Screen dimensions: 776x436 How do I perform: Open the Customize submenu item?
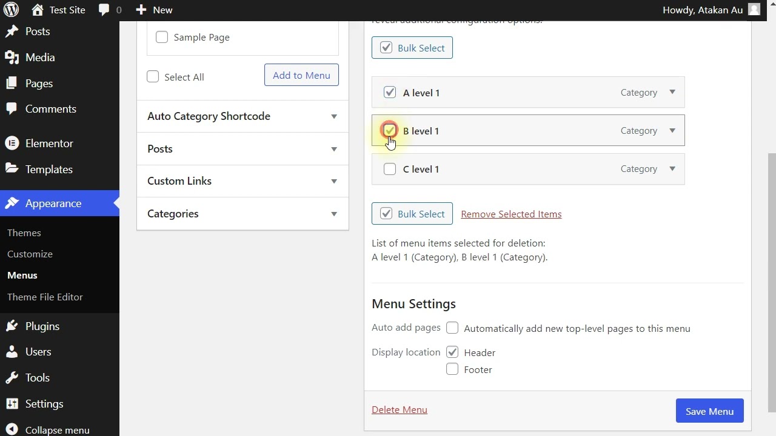pyautogui.click(x=30, y=254)
